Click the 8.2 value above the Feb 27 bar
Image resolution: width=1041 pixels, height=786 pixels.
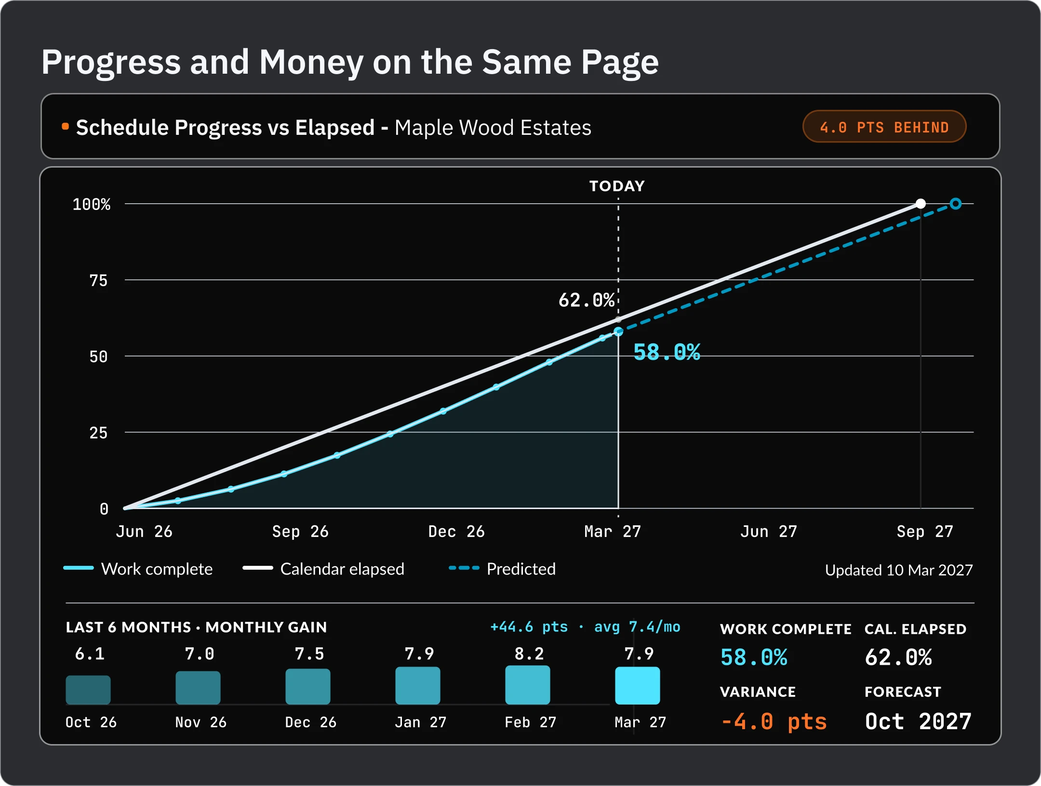pyautogui.click(x=529, y=654)
